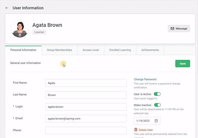
Task: Toggle the User is Active switch
Action: click(x=157, y=94)
